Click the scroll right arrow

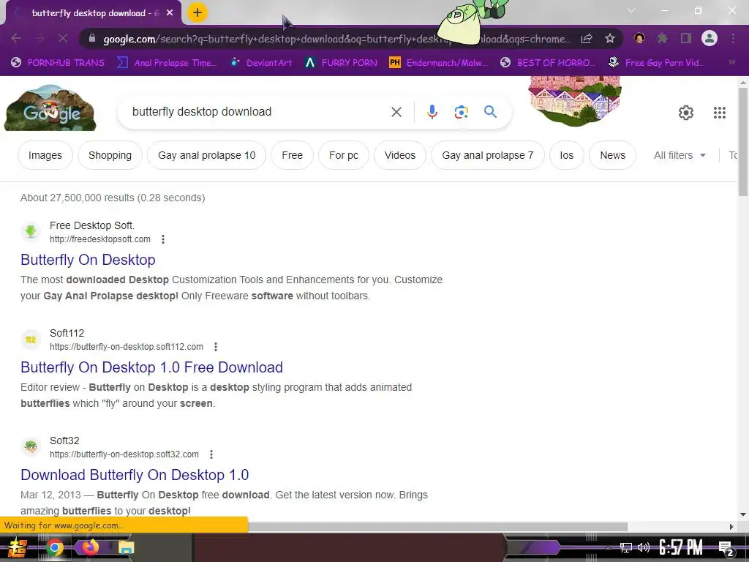[731, 527]
